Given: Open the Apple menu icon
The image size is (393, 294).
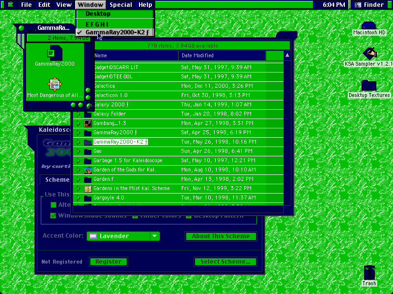Looking at the screenshot, I should (11, 4).
